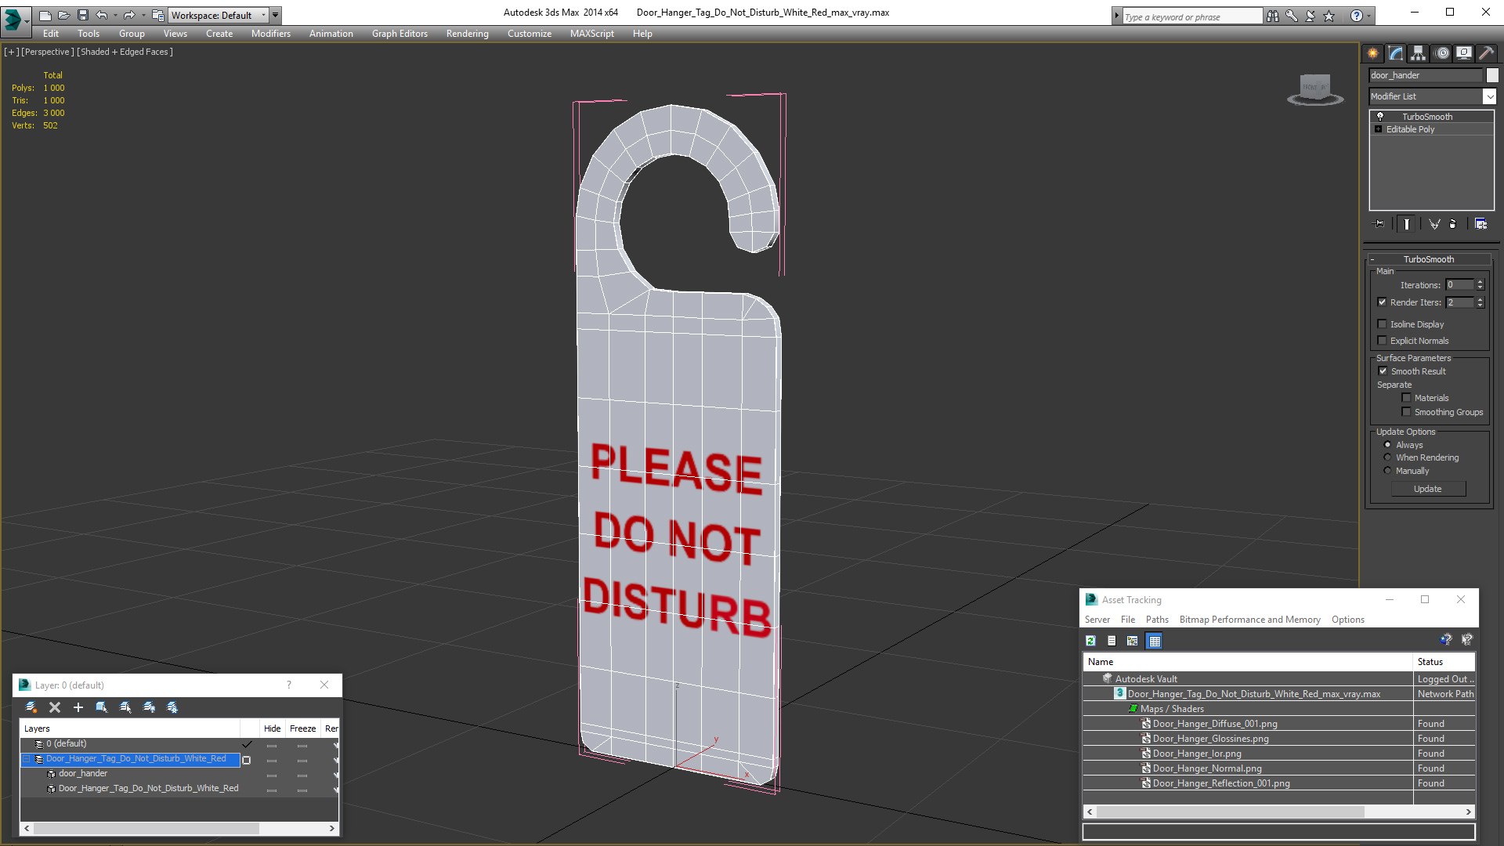Open the Rendering menu
The image size is (1504, 846).
click(467, 34)
